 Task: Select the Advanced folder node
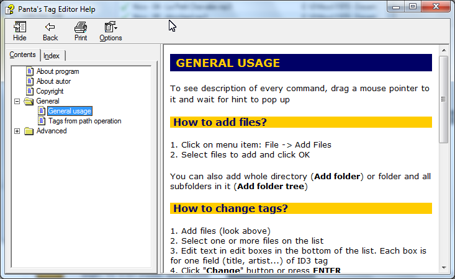tap(52, 131)
